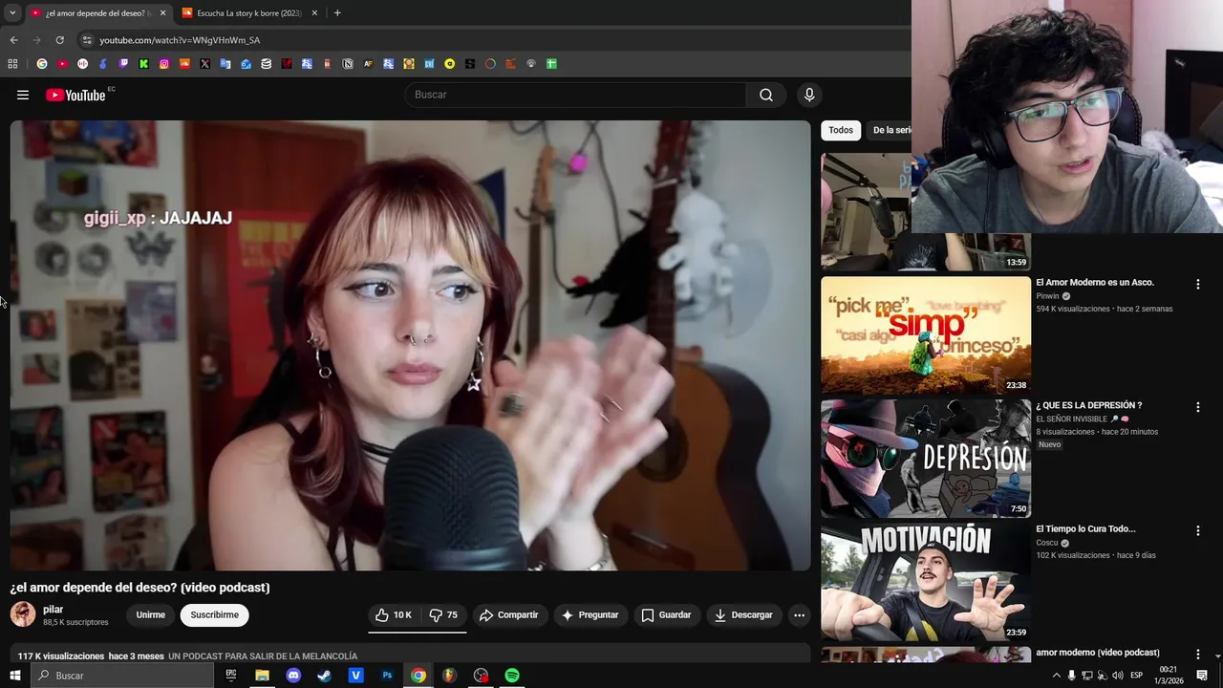Click the Windows taskbar Buscar search box
1223x688 pixels.
tap(122, 676)
